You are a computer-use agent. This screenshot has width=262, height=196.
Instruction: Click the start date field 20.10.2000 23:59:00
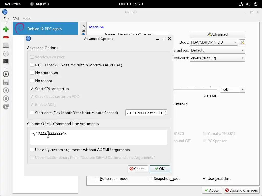pos(144,113)
